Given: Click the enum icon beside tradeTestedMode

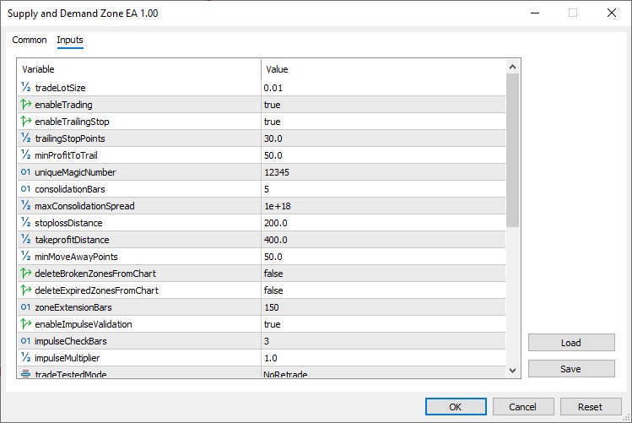Looking at the screenshot, I should (x=25, y=373).
